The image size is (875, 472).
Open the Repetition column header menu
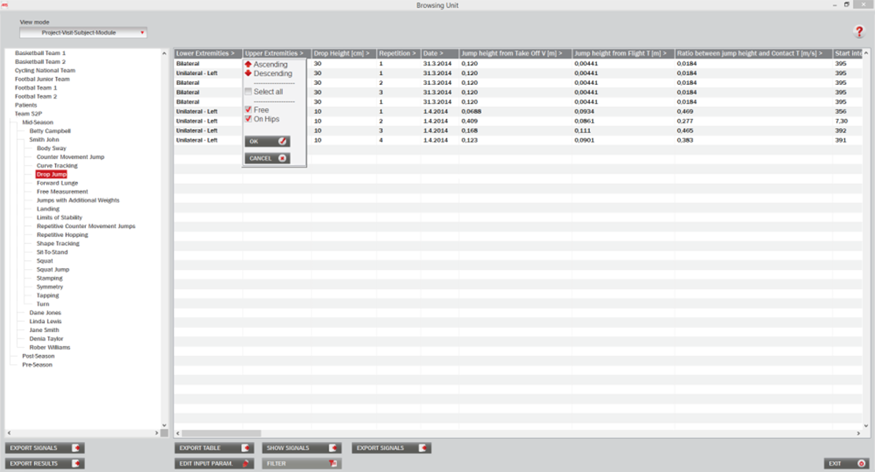398,53
